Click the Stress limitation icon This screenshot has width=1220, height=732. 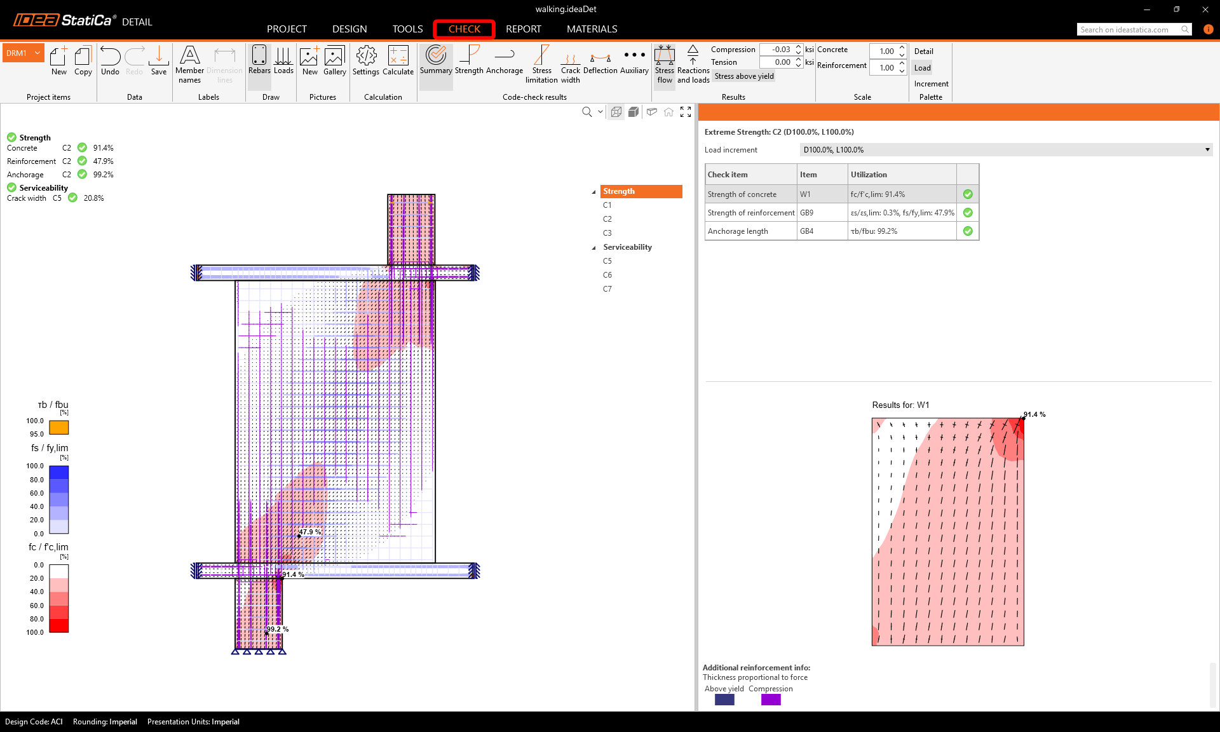click(x=541, y=63)
